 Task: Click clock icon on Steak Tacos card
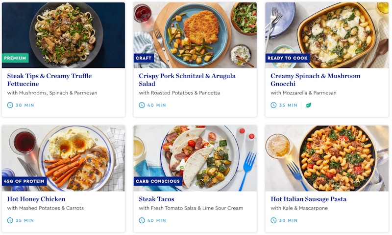(x=142, y=220)
